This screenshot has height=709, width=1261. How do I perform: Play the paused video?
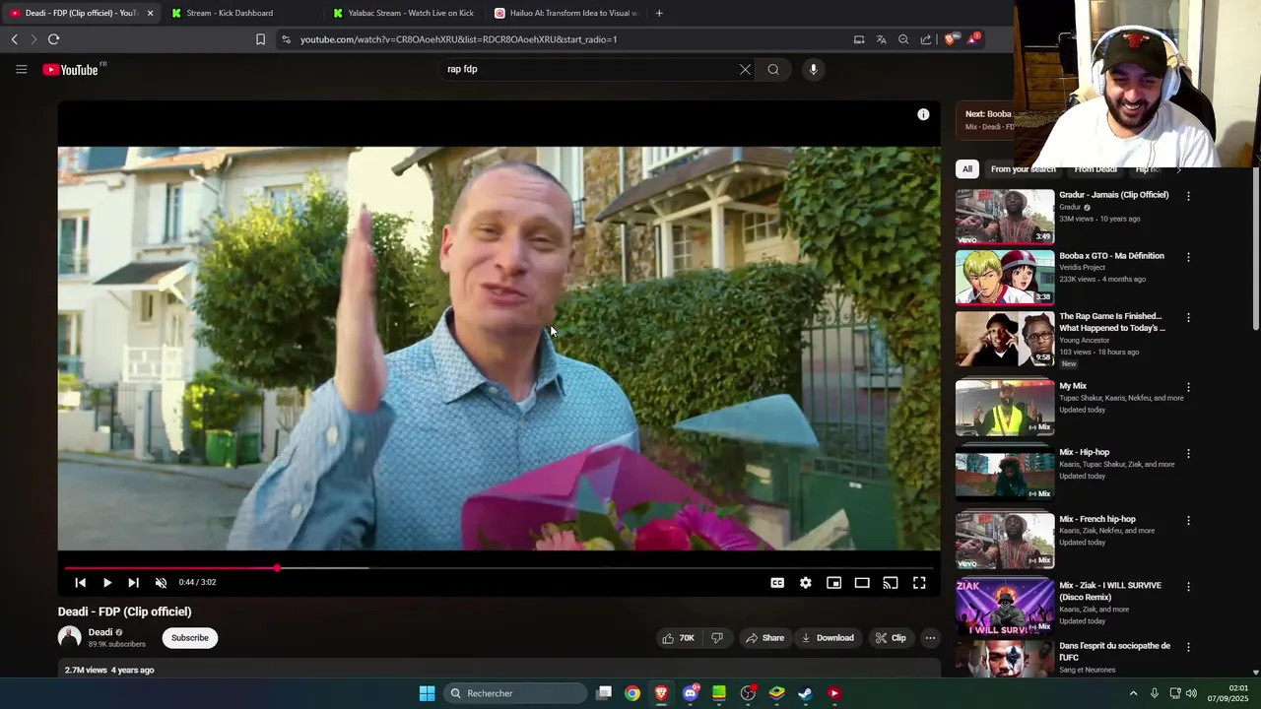[107, 583]
